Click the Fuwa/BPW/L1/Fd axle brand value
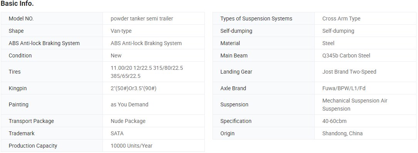This screenshot has height=153, width=418. 344,88
